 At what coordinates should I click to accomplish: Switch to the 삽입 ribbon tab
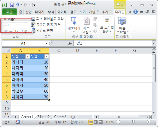(x=29, y=12)
